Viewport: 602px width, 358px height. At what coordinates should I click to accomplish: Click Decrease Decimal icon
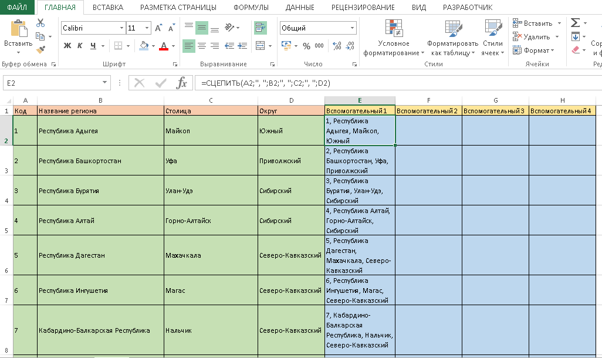(350, 46)
